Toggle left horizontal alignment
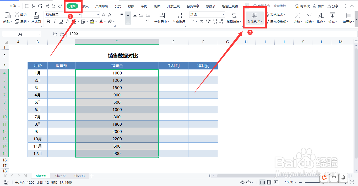 (x=122, y=22)
